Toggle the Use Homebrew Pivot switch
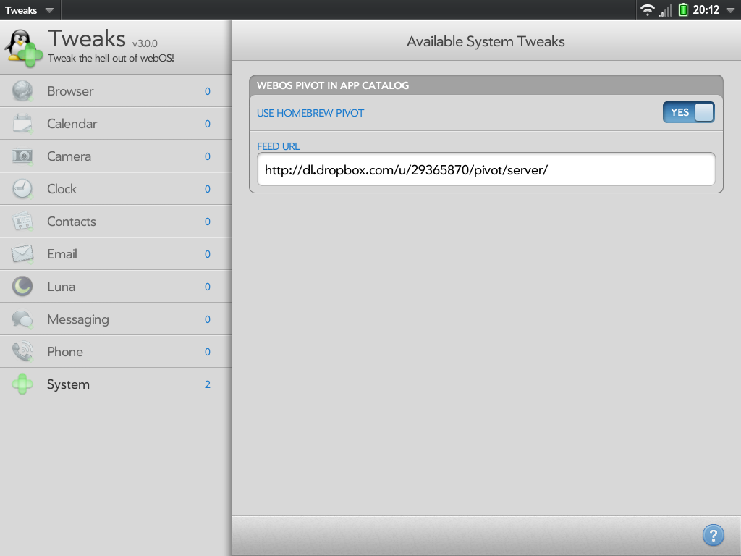Viewport: 741px width, 556px height. click(x=689, y=112)
